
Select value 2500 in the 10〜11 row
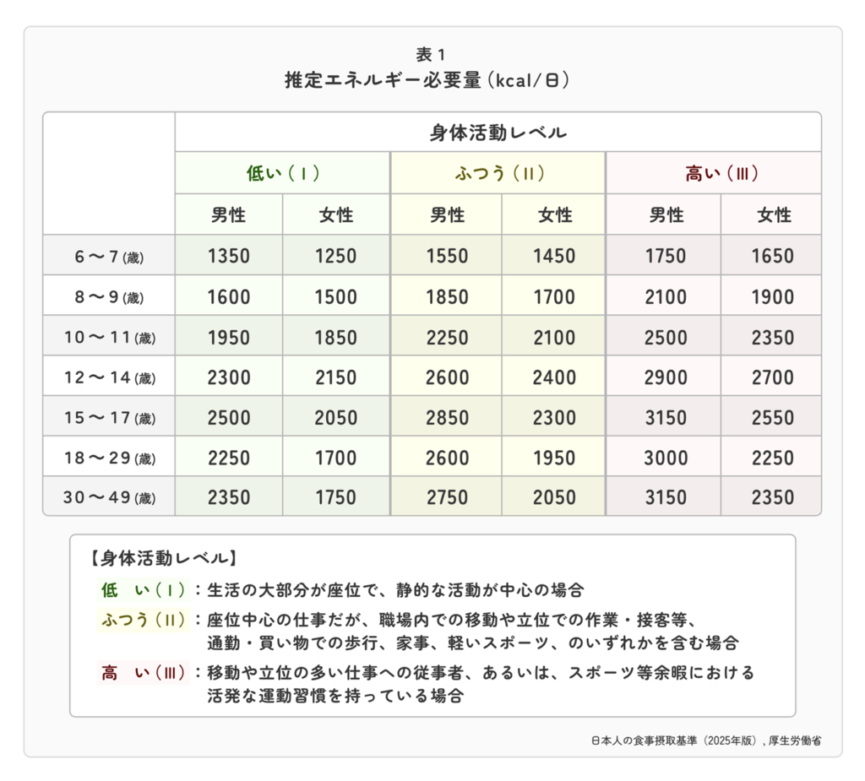[x=666, y=338]
